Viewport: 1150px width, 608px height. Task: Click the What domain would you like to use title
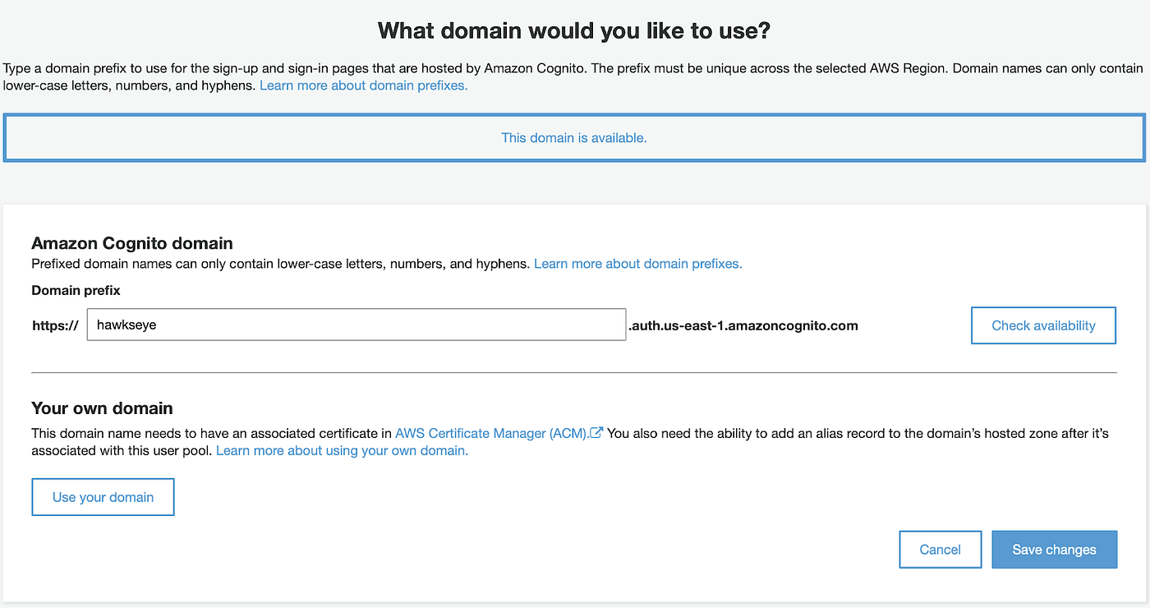574,30
